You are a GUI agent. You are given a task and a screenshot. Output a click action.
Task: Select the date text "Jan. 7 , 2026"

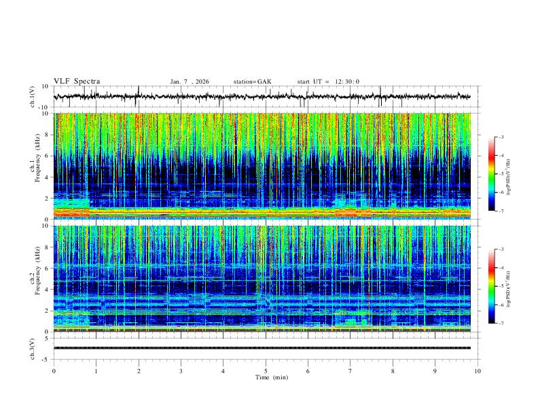[x=190, y=82]
